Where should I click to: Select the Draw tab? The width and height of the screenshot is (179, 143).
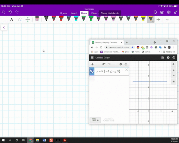click(x=84, y=13)
